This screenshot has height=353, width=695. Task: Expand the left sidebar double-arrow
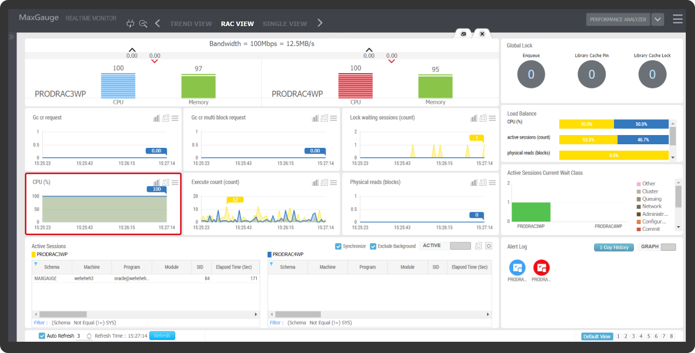[x=11, y=37]
